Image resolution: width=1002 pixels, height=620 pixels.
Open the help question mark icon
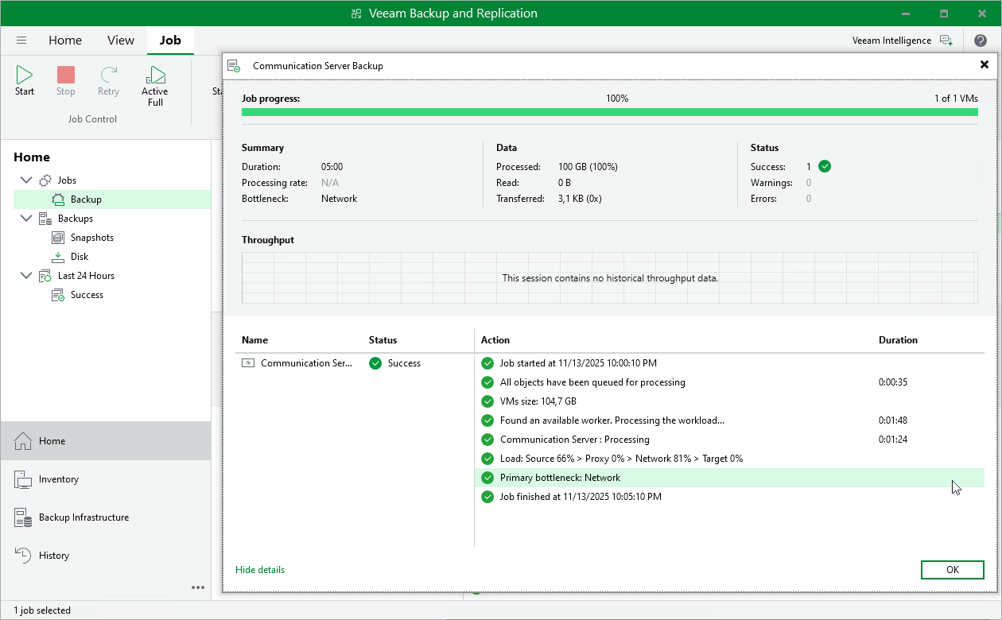tap(980, 41)
